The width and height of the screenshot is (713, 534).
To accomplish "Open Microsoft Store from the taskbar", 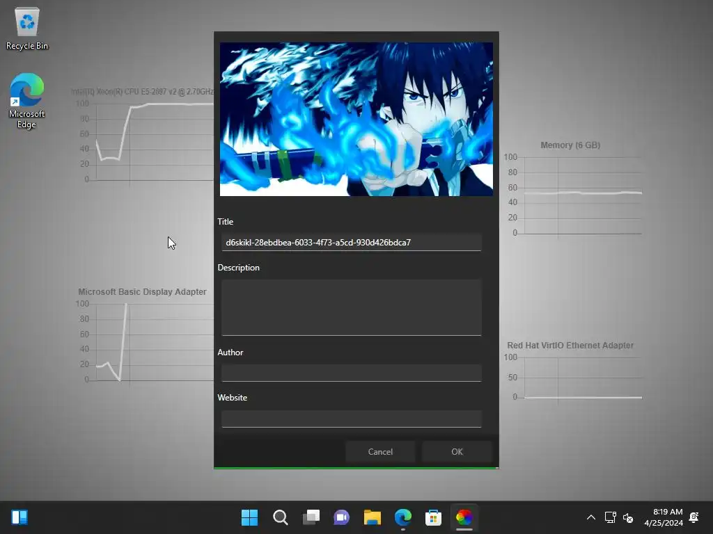I will click(x=433, y=517).
